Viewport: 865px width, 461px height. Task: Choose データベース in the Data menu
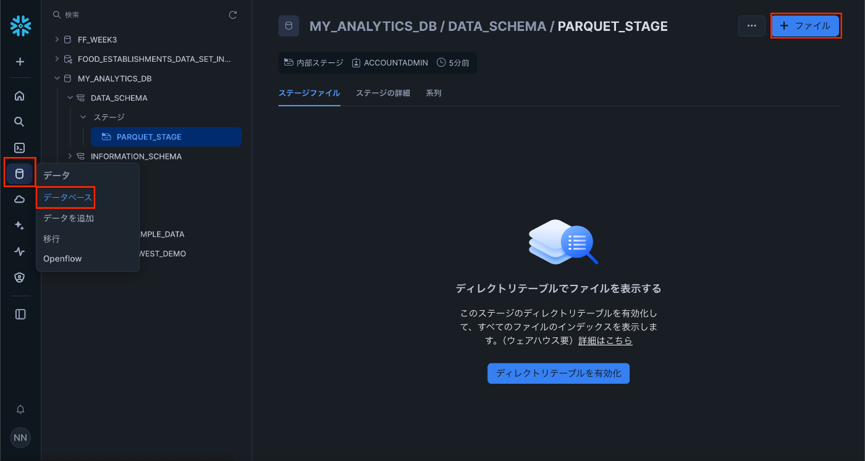pos(67,198)
